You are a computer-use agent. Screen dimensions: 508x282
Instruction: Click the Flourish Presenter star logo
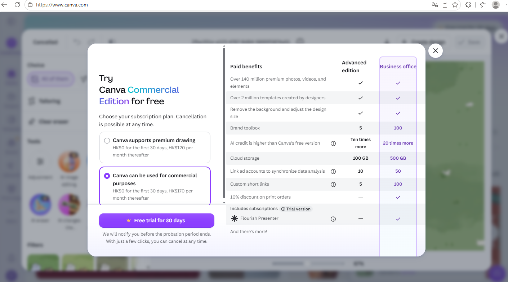click(235, 218)
